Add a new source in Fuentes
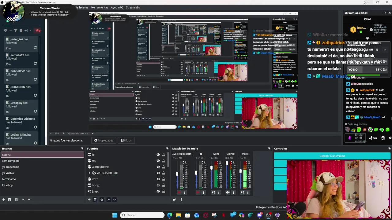The image size is (392, 220). tap(89, 200)
